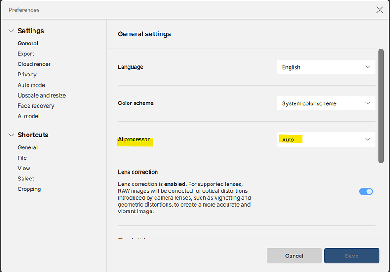390x272 pixels.
Task: Click the Cancel button
Action: click(294, 256)
